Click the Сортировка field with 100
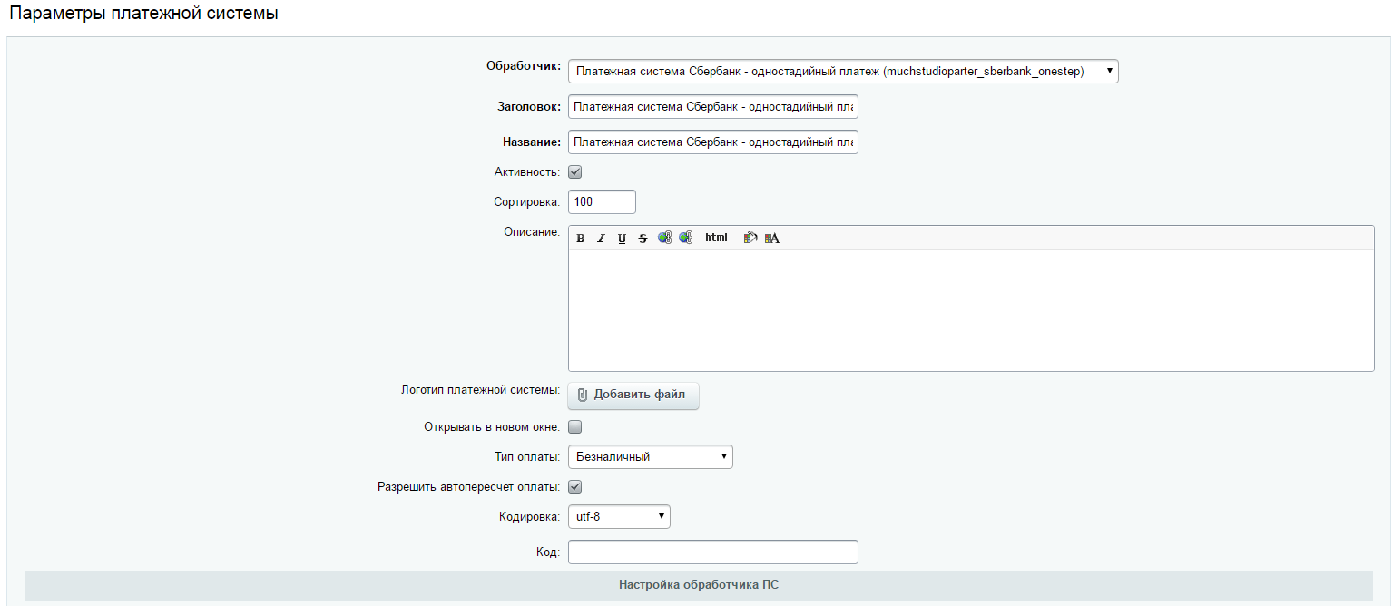Image resolution: width=1393 pixels, height=606 pixels. click(x=602, y=202)
